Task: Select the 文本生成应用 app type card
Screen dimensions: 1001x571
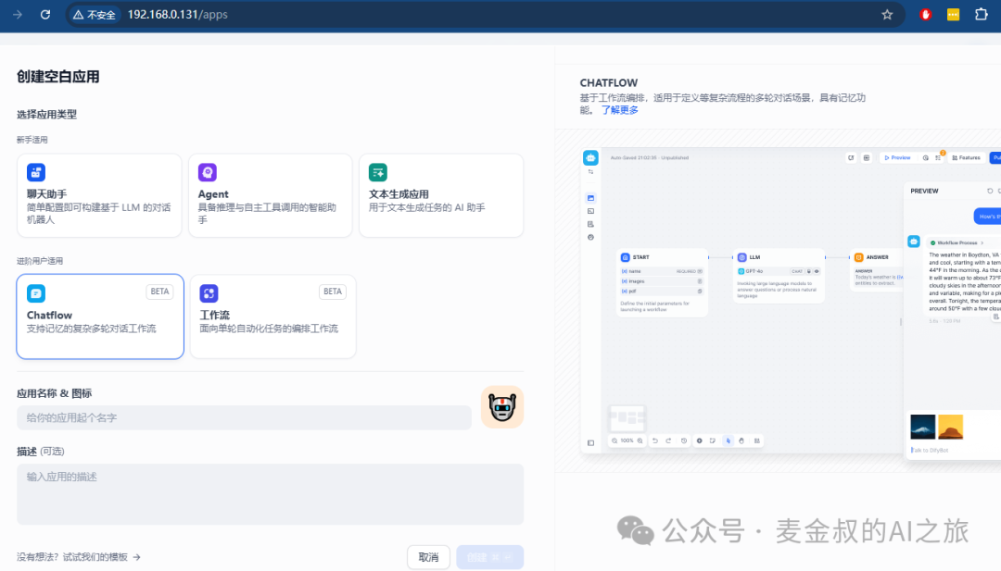Action: point(441,195)
